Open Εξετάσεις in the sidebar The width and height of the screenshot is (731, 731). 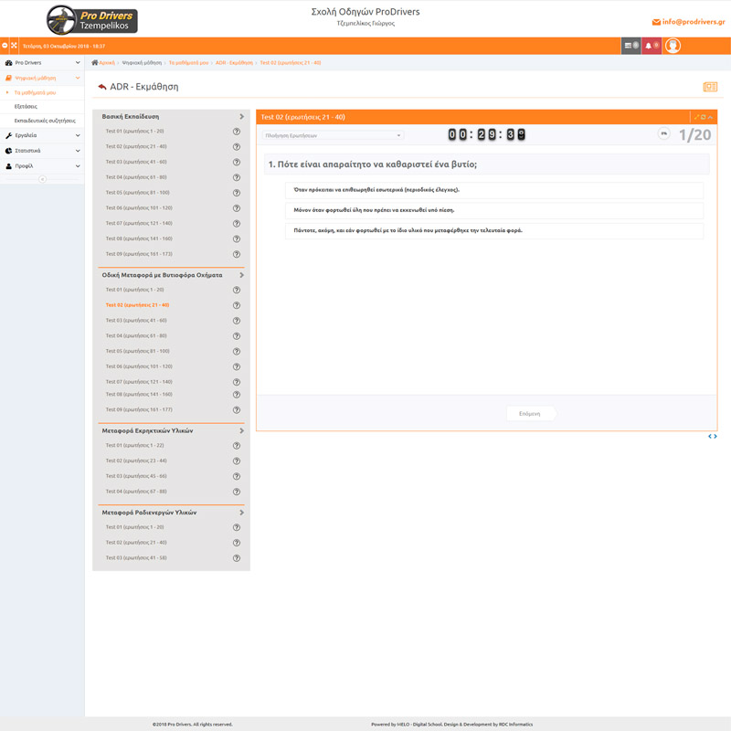tap(26, 107)
